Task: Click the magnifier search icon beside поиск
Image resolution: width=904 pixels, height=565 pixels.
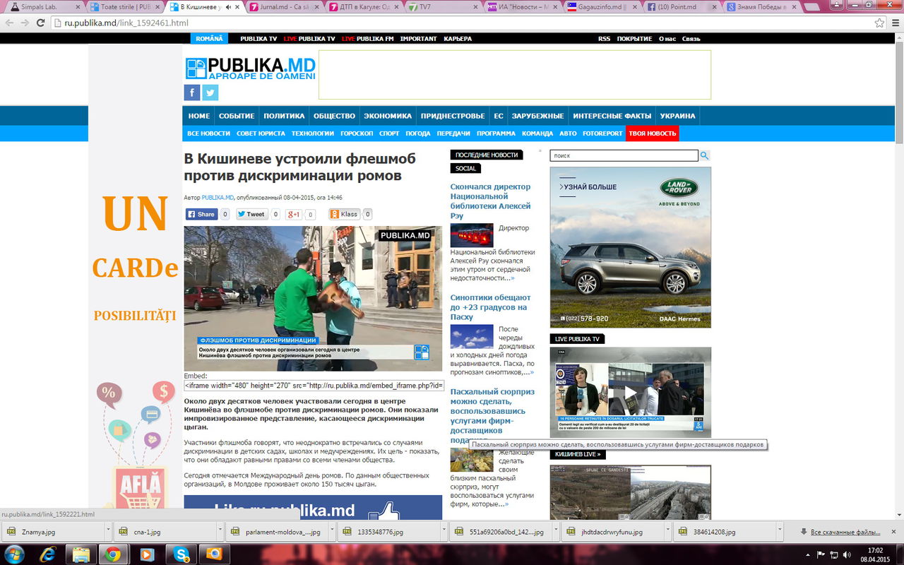Action: point(704,155)
